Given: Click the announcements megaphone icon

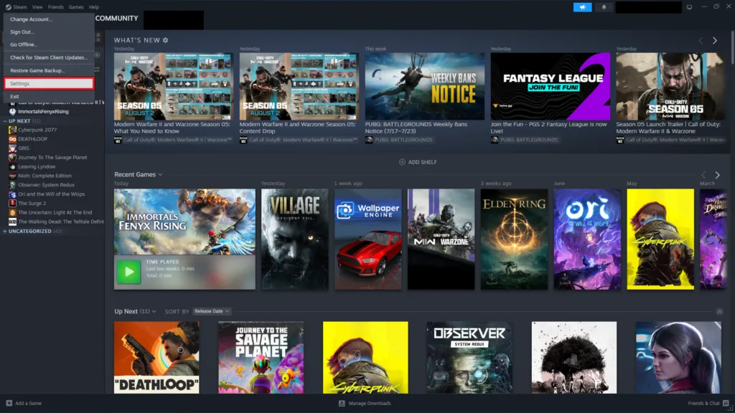Looking at the screenshot, I should 582,7.
